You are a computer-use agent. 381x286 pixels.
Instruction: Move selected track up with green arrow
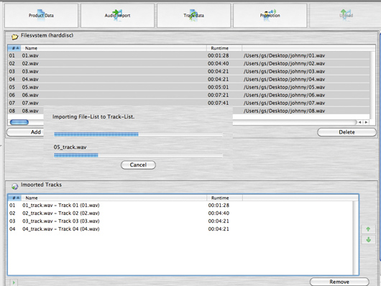click(x=368, y=229)
